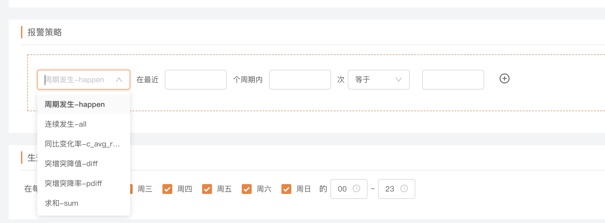Click the plus circle add-rule icon
The height and width of the screenshot is (223, 605).
coord(504,79)
